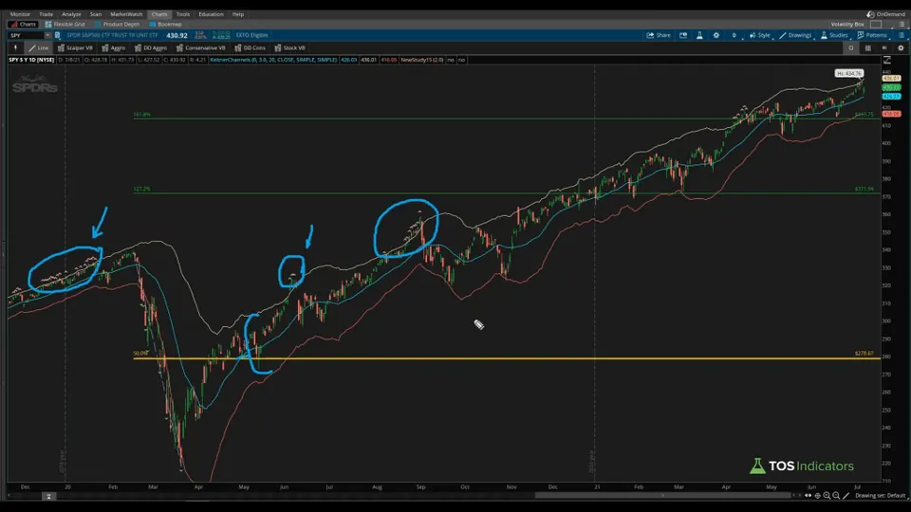911x512 pixels.
Task: Select the yellow $278.67 horizontal price line
Action: click(506, 358)
